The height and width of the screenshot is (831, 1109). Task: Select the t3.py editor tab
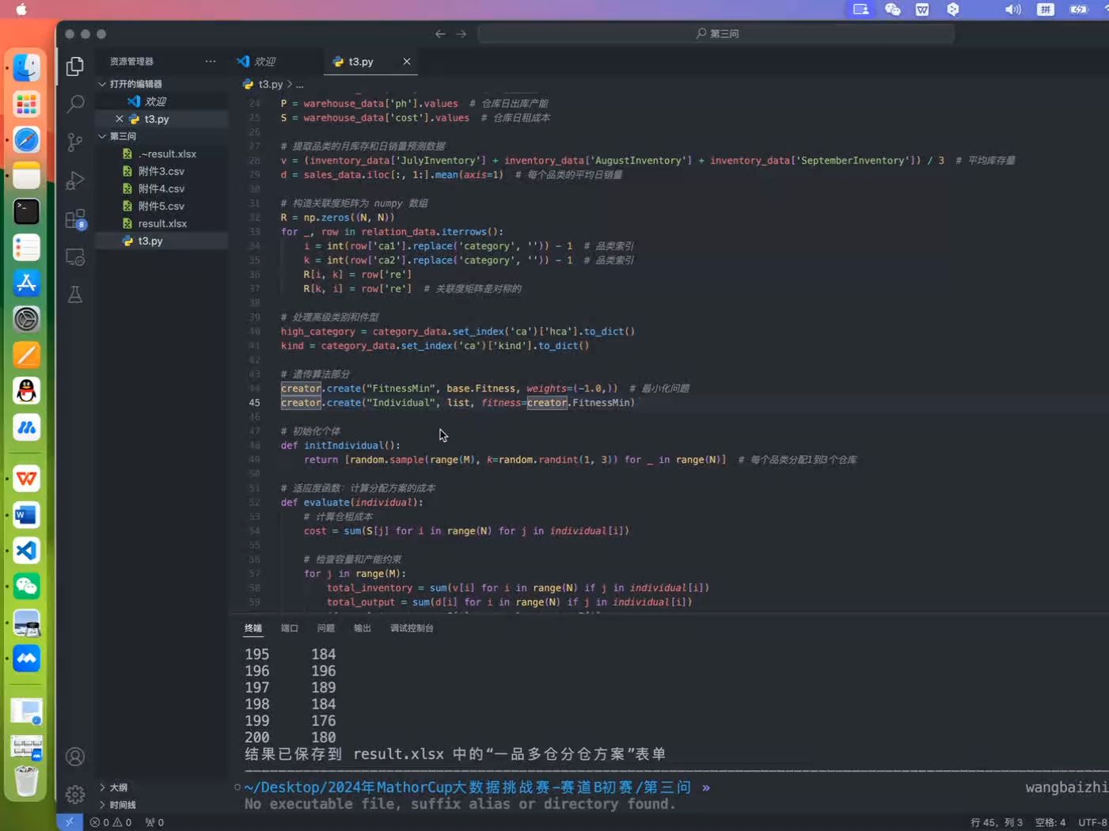coord(361,61)
